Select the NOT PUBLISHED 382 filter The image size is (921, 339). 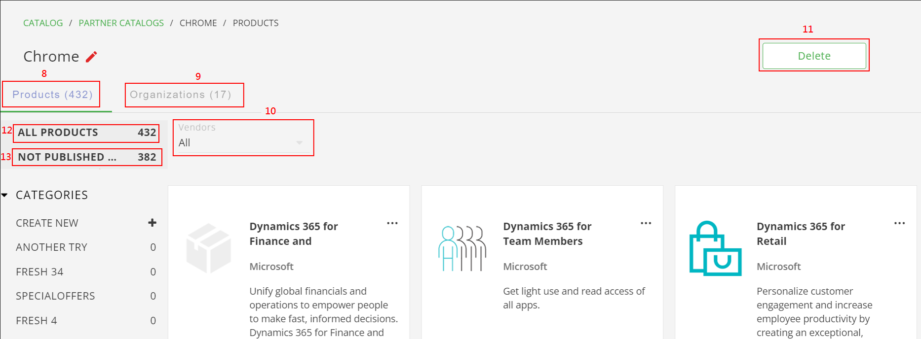tap(87, 157)
